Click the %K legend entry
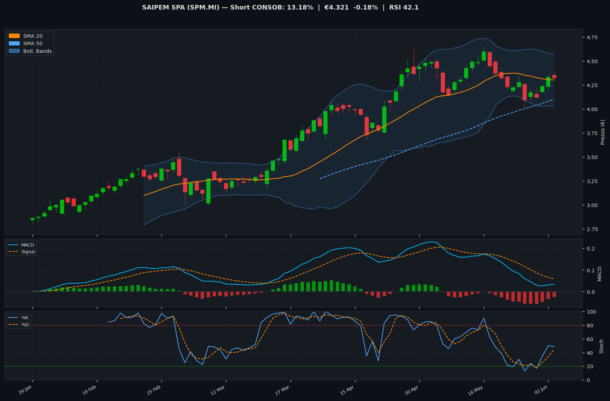 [x=18, y=318]
